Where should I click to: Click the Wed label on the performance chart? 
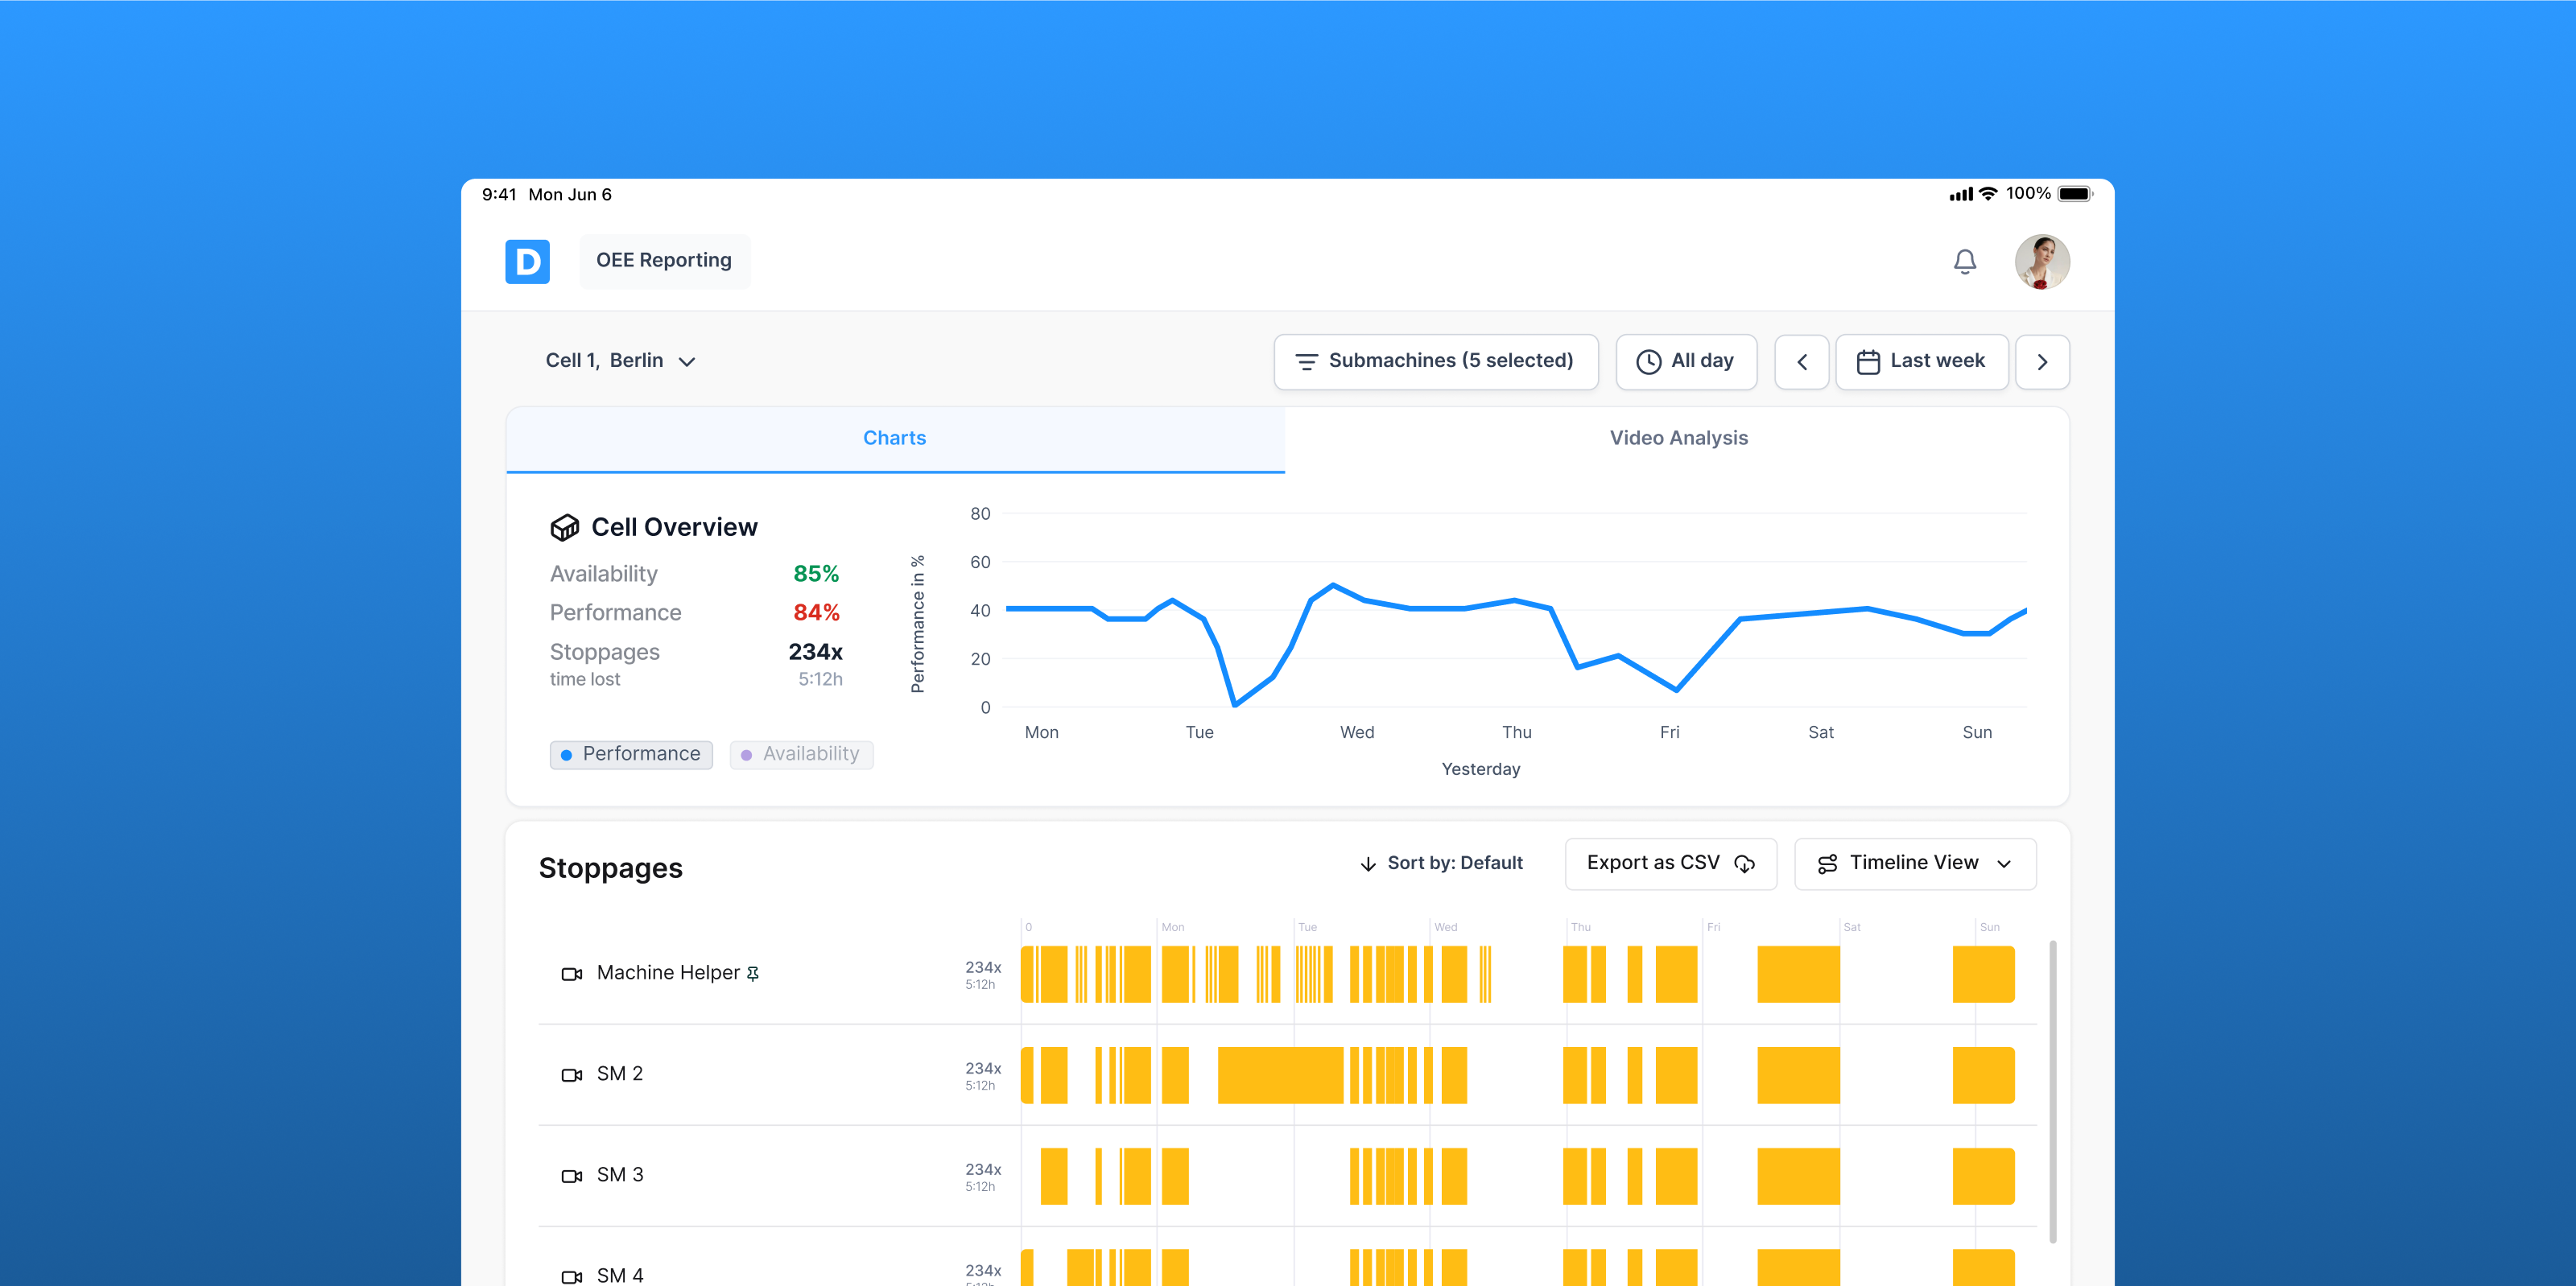tap(1357, 733)
